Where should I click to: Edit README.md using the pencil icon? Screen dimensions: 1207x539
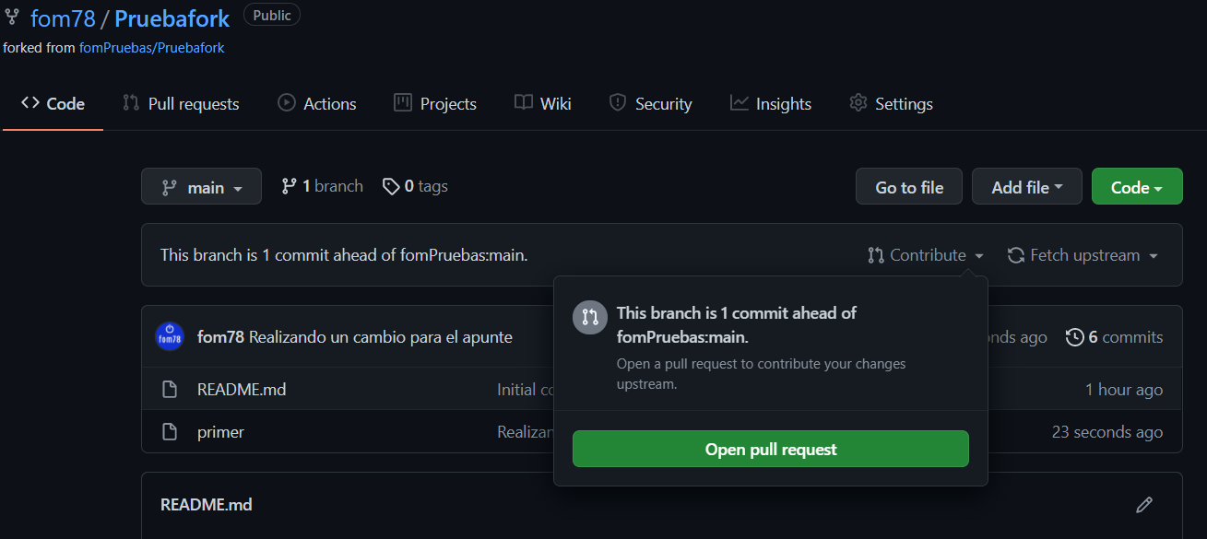click(1144, 504)
